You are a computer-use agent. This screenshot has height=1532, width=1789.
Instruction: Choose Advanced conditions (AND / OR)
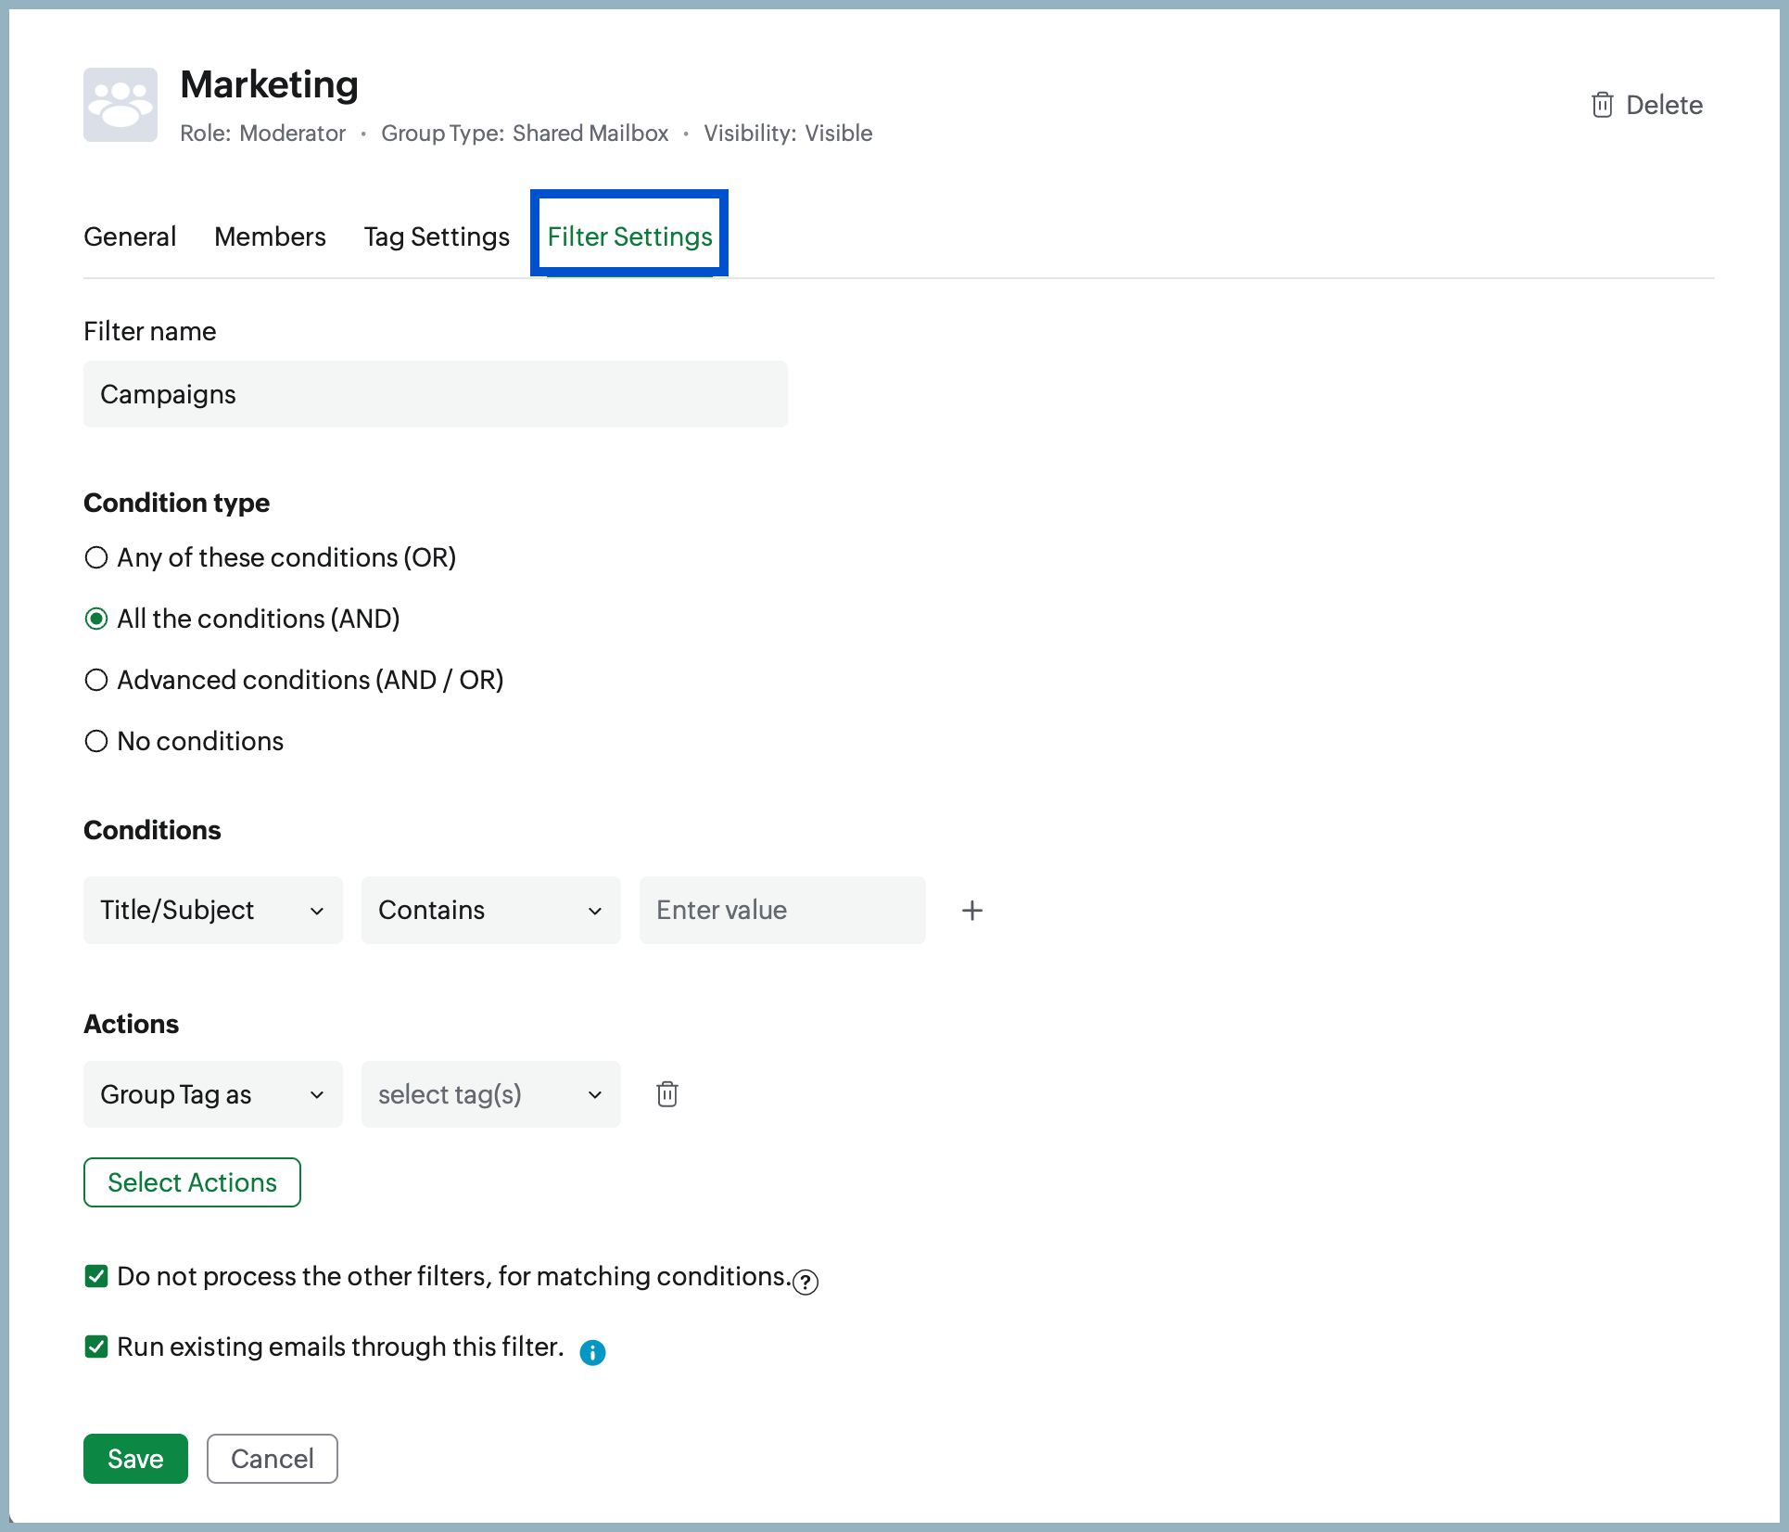[96, 680]
